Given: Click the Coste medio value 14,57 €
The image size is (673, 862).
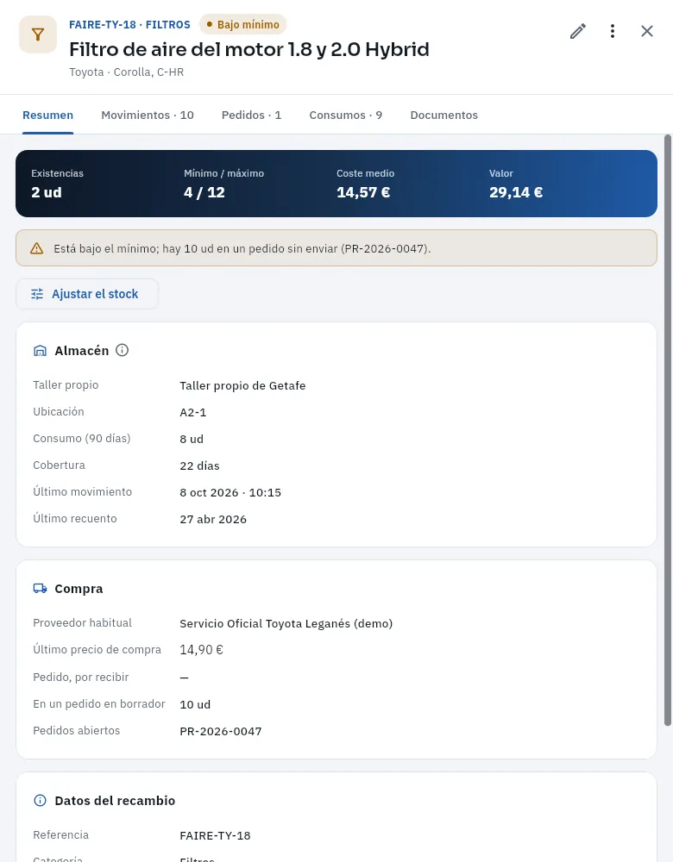Looking at the screenshot, I should [x=363, y=192].
